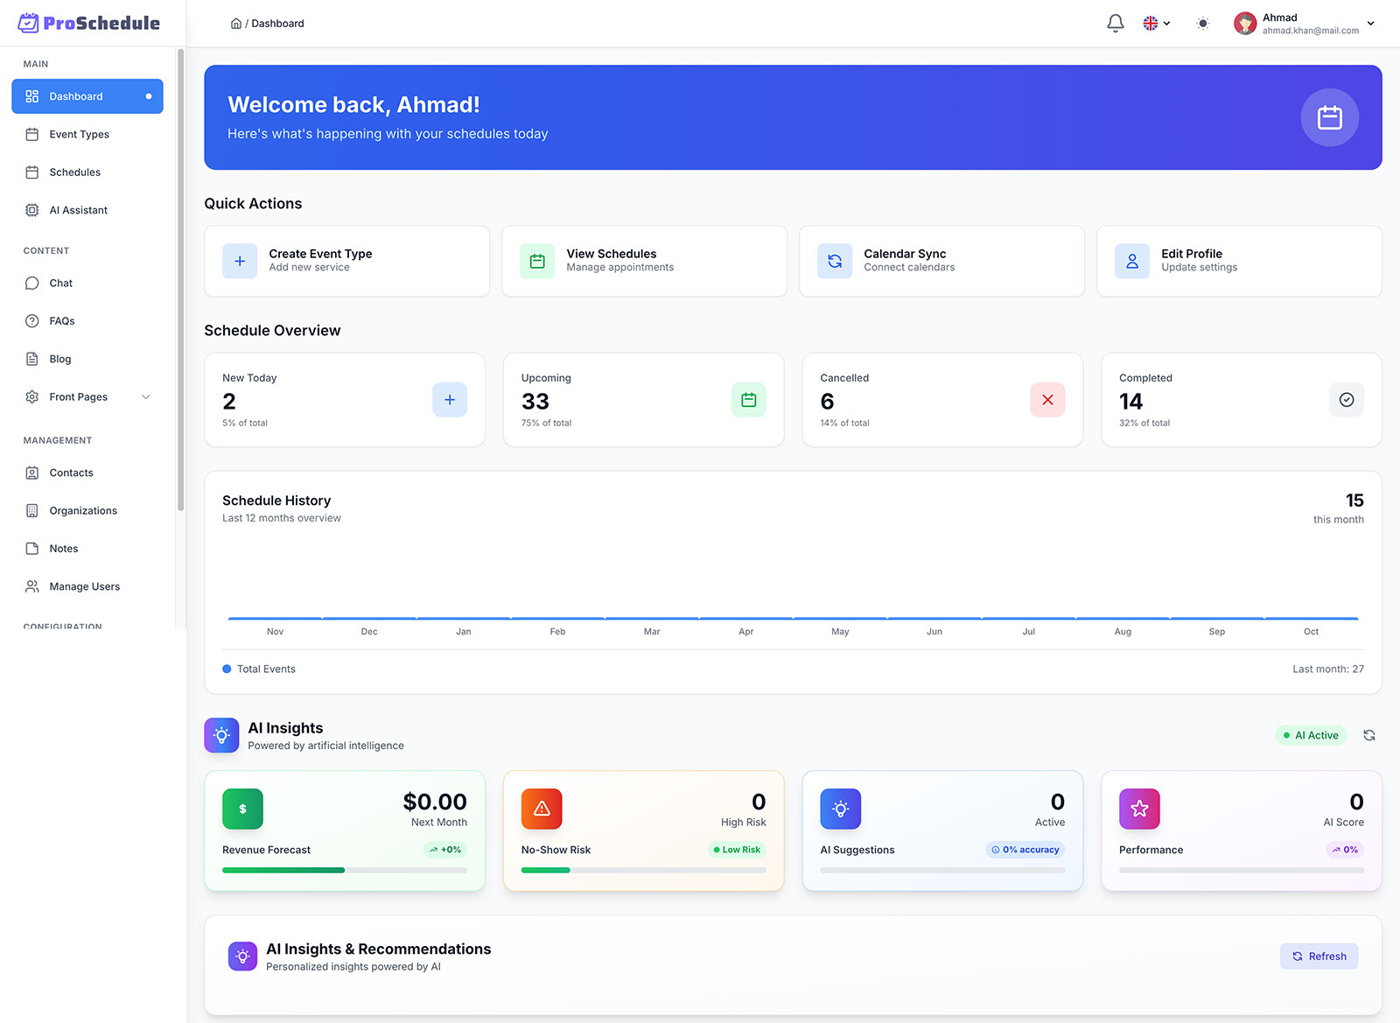
Task: Click the Performance '0%' badge
Action: click(1345, 850)
